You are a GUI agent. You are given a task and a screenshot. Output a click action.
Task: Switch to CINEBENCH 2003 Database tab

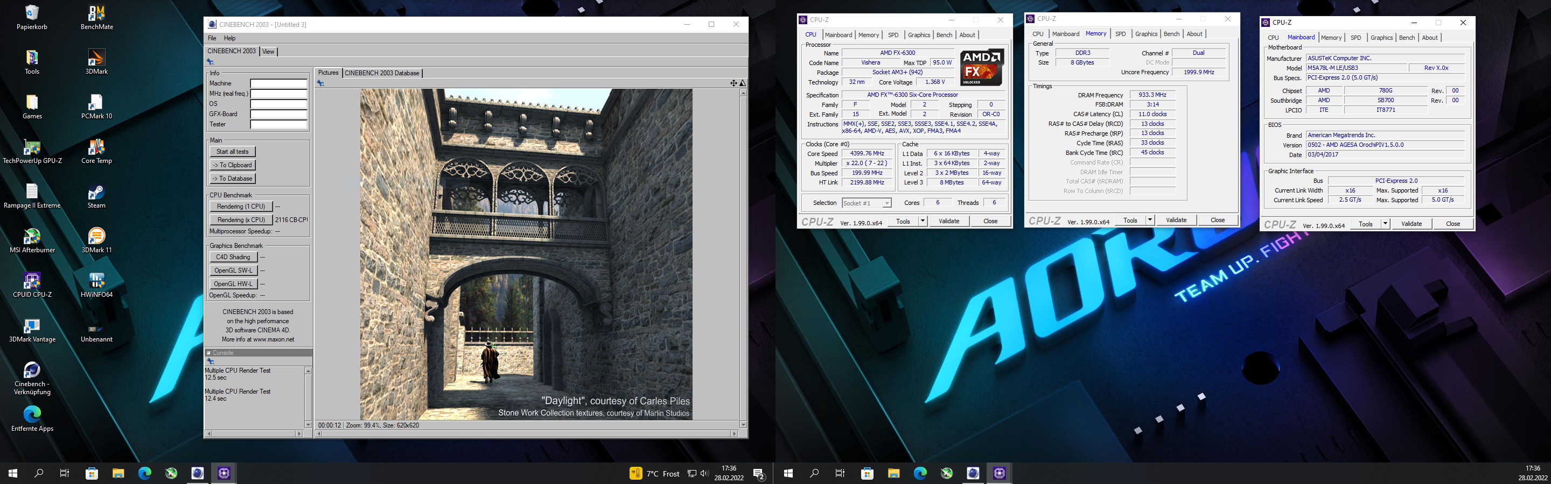pos(382,73)
